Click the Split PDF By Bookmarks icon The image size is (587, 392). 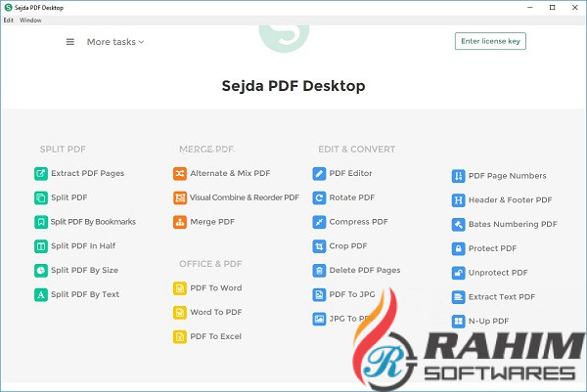[x=41, y=222]
